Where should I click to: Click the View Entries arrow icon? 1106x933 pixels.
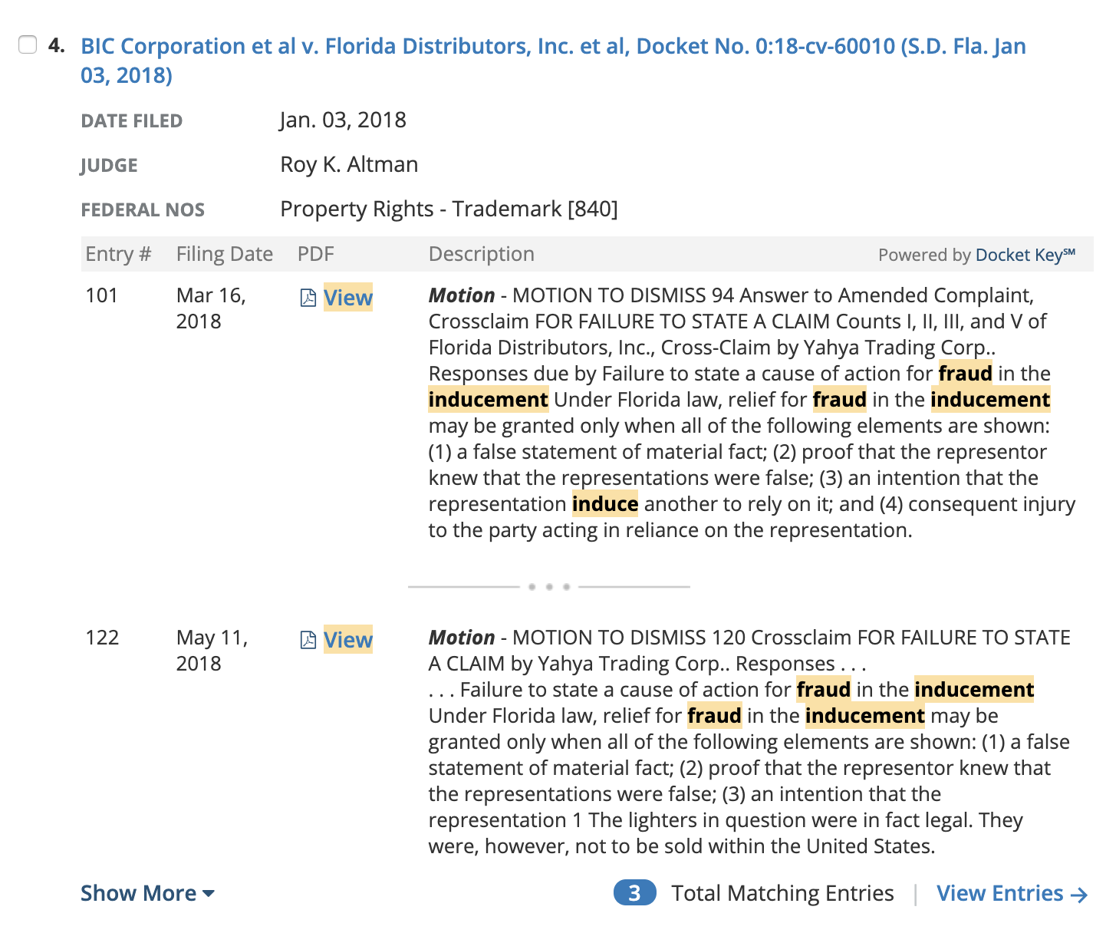click(1079, 895)
